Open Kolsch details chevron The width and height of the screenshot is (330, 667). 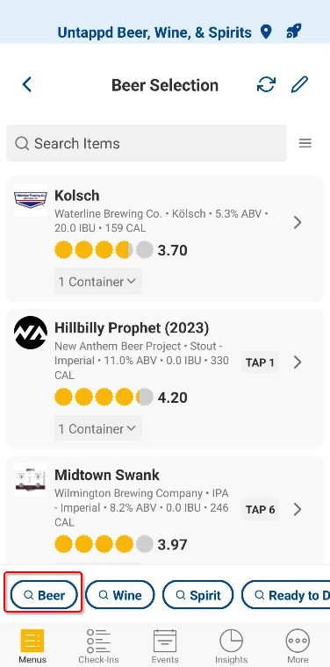298,222
